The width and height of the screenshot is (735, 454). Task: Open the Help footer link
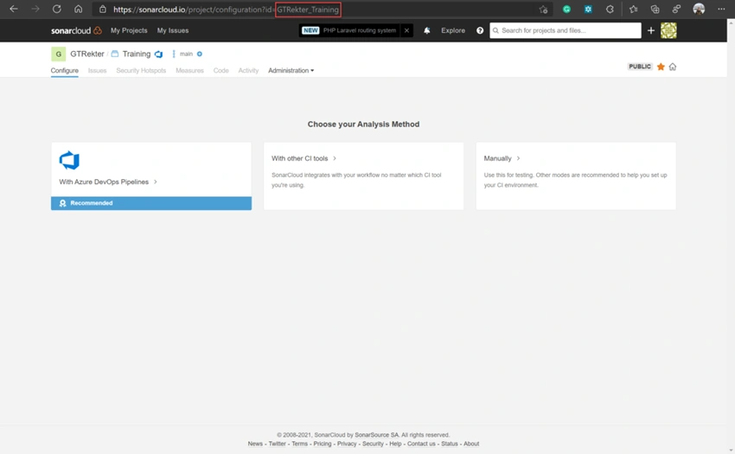[x=396, y=444]
